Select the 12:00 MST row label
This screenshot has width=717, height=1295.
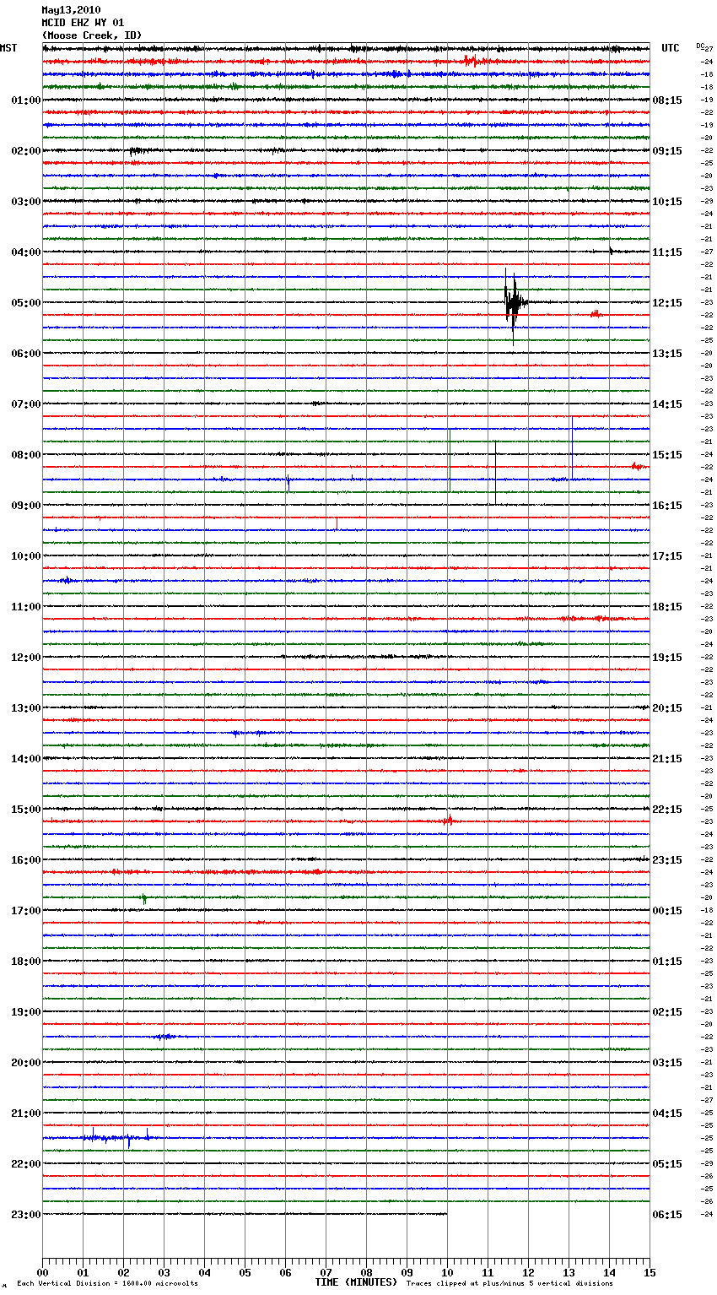(x=25, y=658)
